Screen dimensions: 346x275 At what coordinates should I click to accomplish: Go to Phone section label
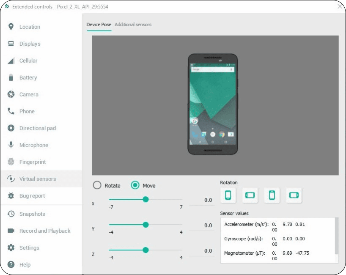(27, 111)
